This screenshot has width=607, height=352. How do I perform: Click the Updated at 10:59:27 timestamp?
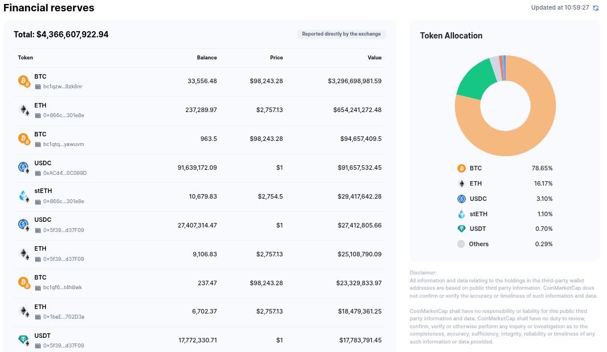(x=560, y=8)
